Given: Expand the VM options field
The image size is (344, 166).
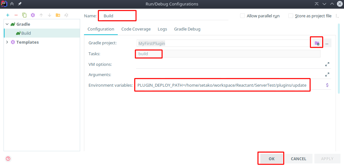Looking at the screenshot, I should click(327, 64).
